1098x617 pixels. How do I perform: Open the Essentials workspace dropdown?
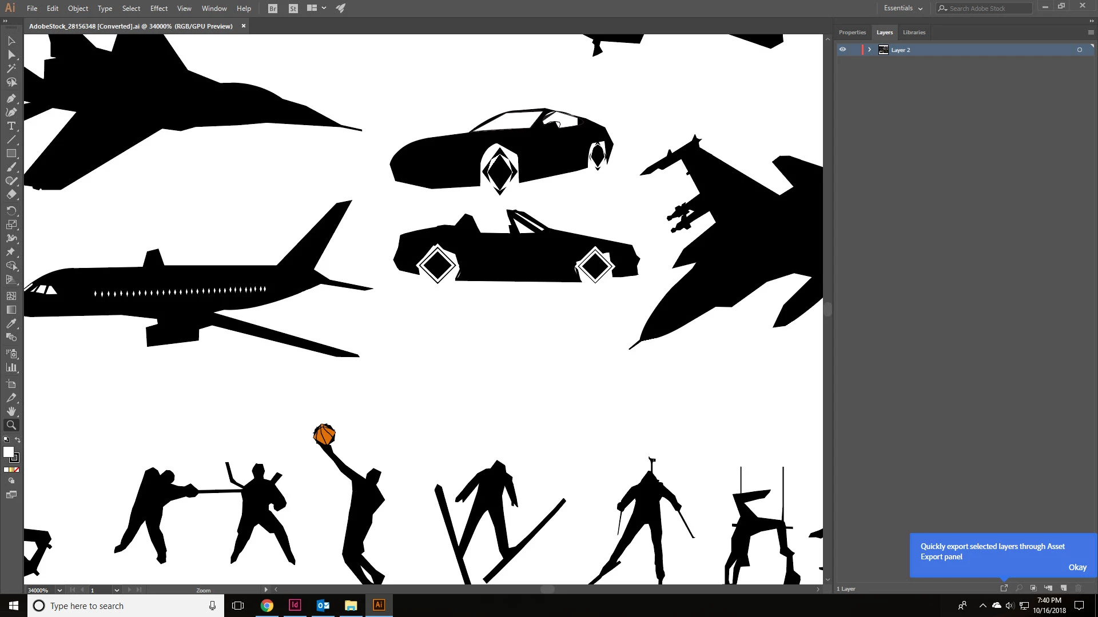903,9
